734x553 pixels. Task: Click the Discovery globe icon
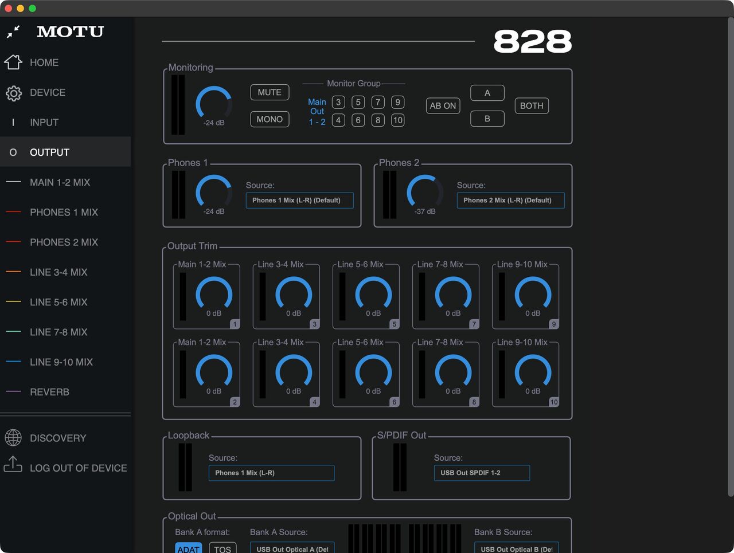pos(13,438)
